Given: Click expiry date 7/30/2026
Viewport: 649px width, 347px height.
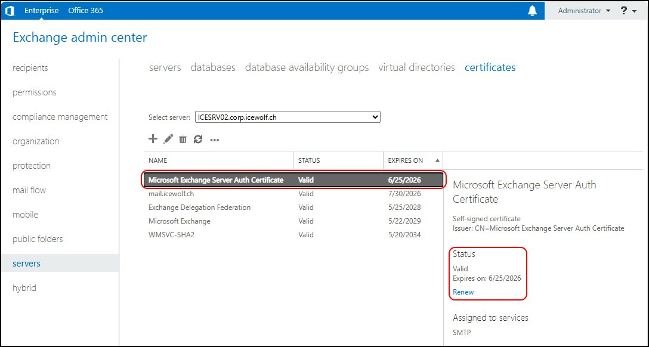Looking at the screenshot, I should click(404, 194).
